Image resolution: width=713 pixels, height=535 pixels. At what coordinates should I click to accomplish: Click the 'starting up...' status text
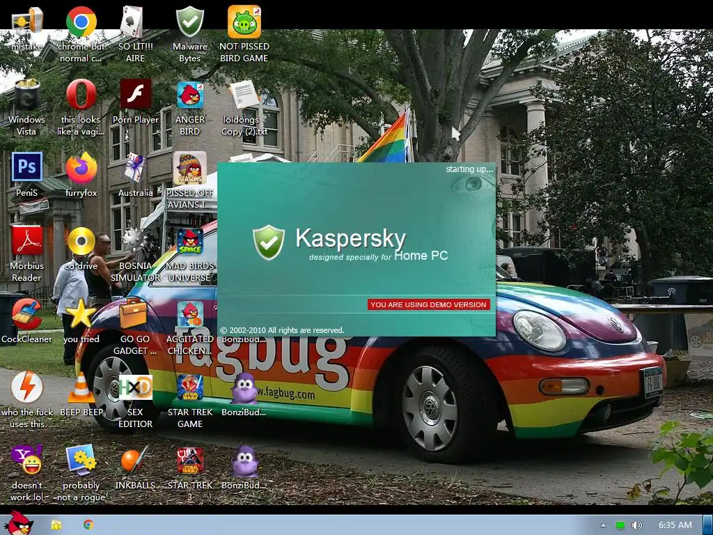pos(469,169)
